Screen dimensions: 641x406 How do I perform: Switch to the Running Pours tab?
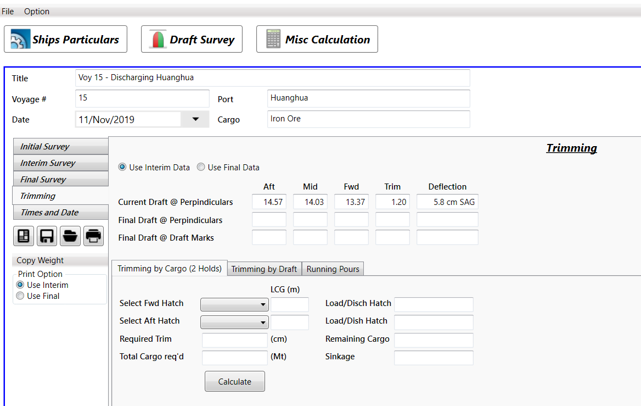click(x=333, y=269)
